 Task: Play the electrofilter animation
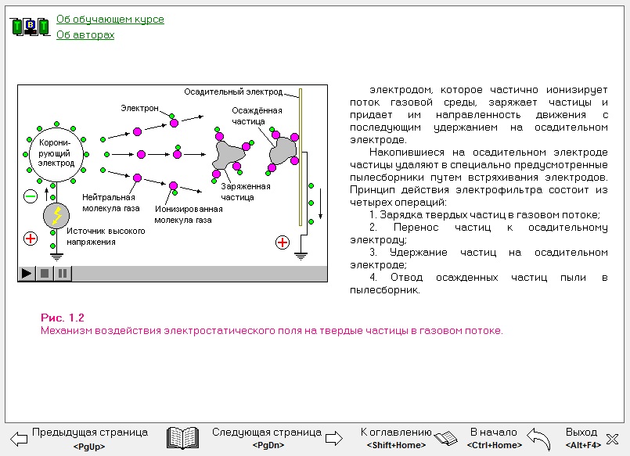click(x=27, y=273)
